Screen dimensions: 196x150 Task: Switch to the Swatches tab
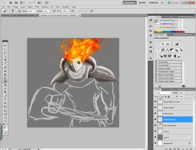pyautogui.click(x=166, y=17)
